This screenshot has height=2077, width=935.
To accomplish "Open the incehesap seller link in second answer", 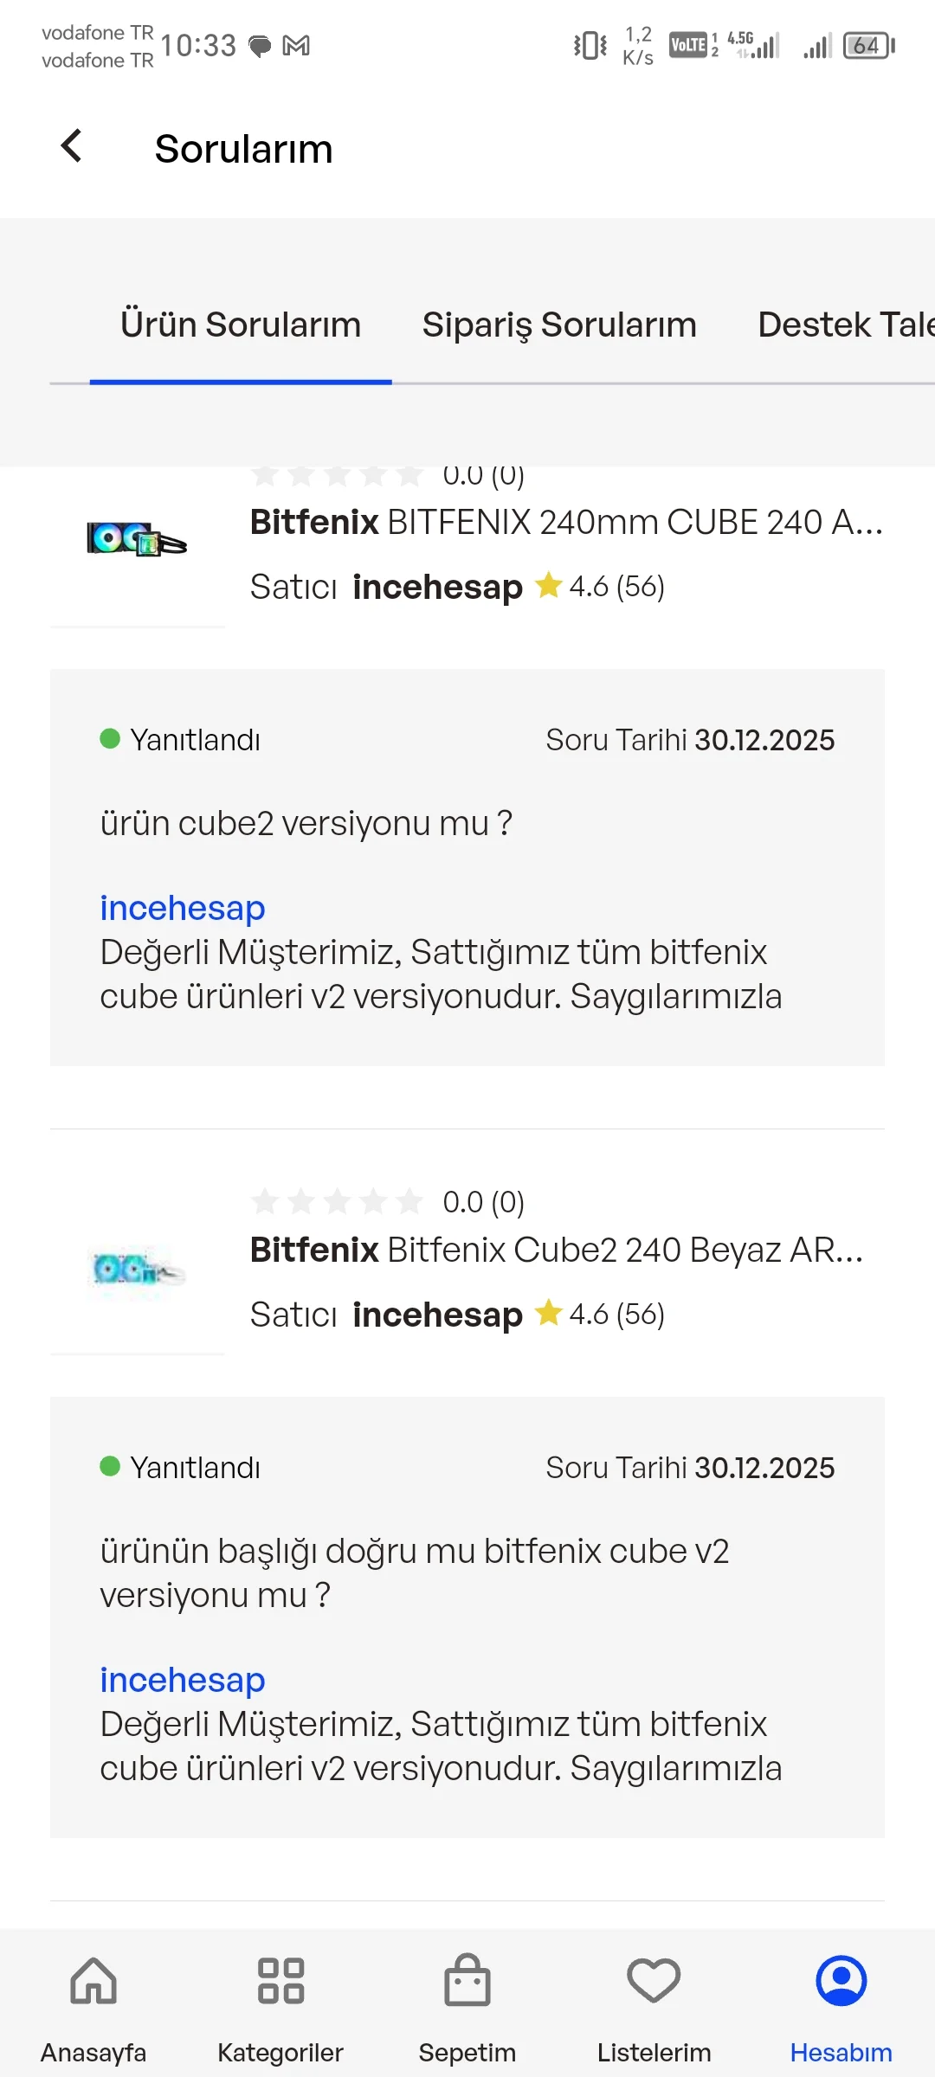I will click(x=183, y=1680).
